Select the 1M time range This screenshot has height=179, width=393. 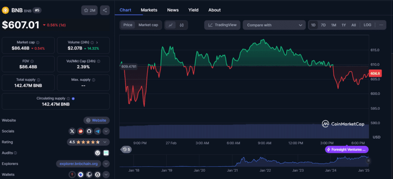334,25
